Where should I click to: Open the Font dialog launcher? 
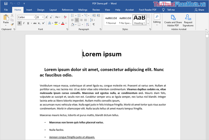pyautogui.click(x=67, y=29)
